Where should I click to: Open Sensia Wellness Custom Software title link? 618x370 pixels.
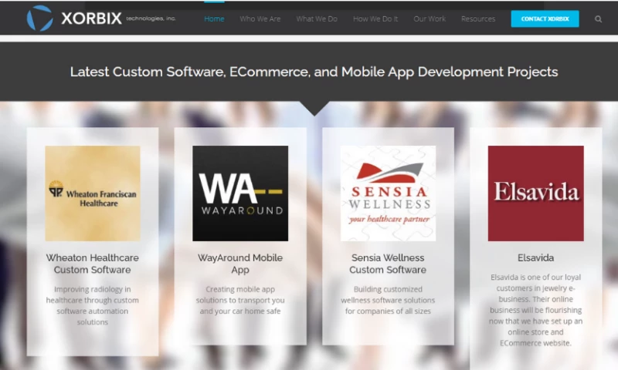pyautogui.click(x=388, y=264)
